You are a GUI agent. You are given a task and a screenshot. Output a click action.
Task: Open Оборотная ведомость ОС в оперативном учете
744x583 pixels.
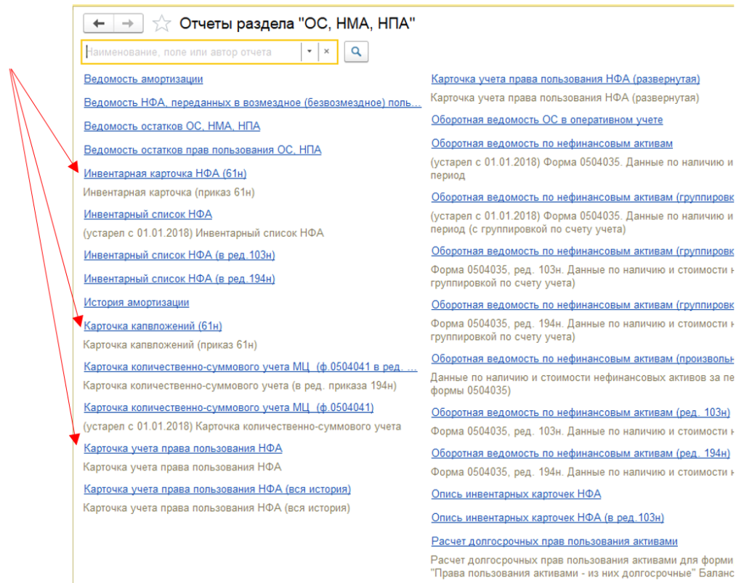[546, 120]
